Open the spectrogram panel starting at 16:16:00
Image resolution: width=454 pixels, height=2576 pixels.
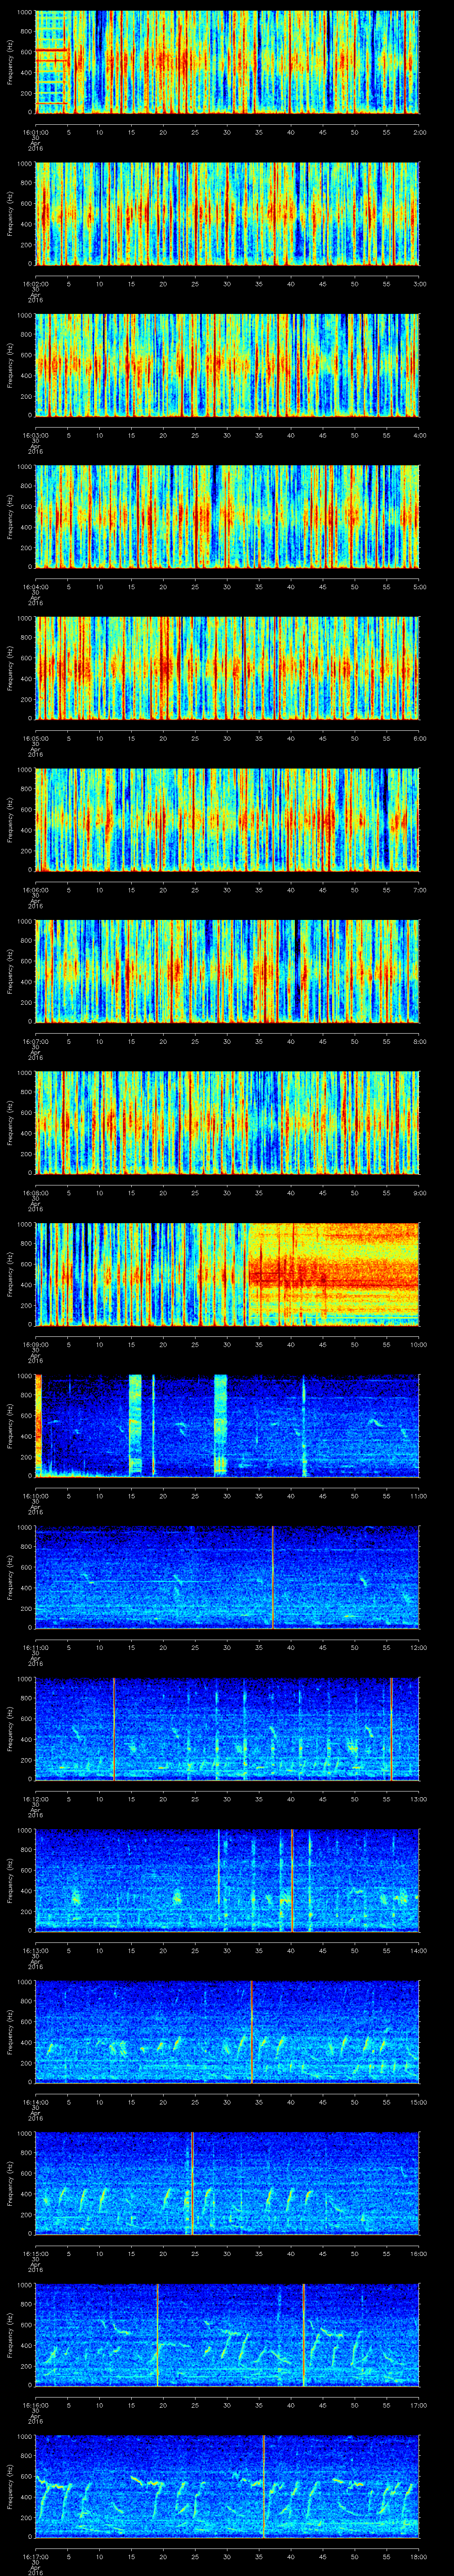pos(227,2334)
